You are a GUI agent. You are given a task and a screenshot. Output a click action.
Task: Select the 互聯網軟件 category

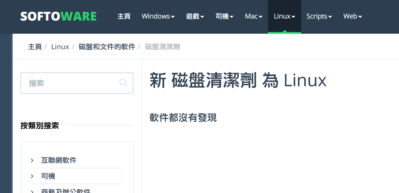(59, 160)
